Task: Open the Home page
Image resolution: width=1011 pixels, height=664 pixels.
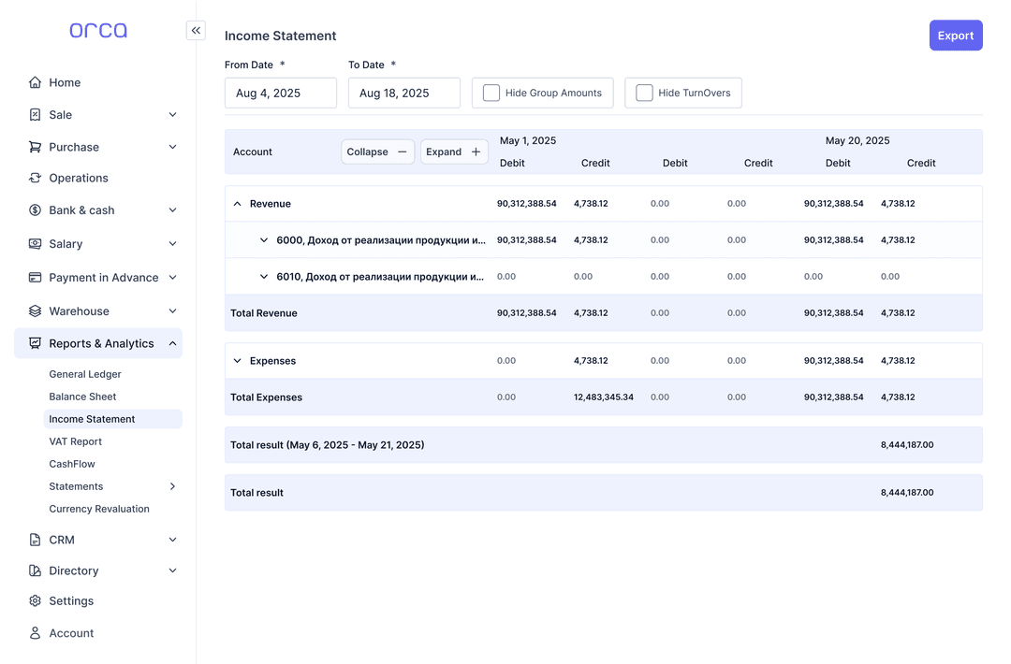Action: pos(34,82)
